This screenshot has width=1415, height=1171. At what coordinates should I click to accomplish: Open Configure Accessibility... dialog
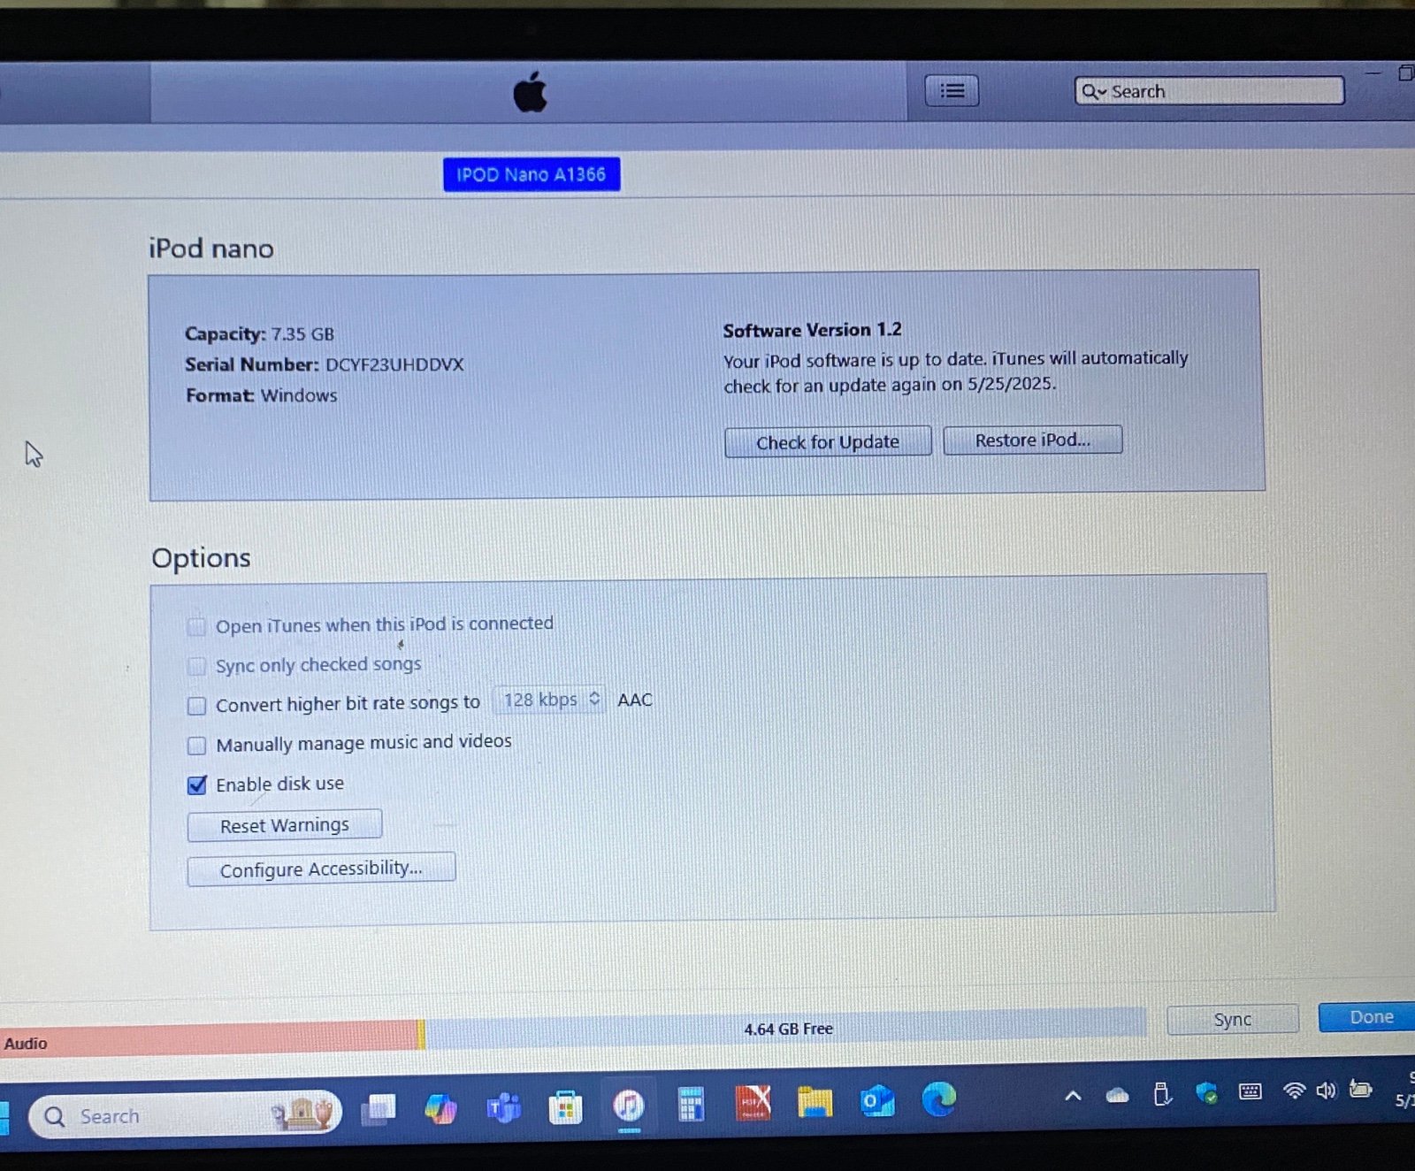pyautogui.click(x=321, y=869)
